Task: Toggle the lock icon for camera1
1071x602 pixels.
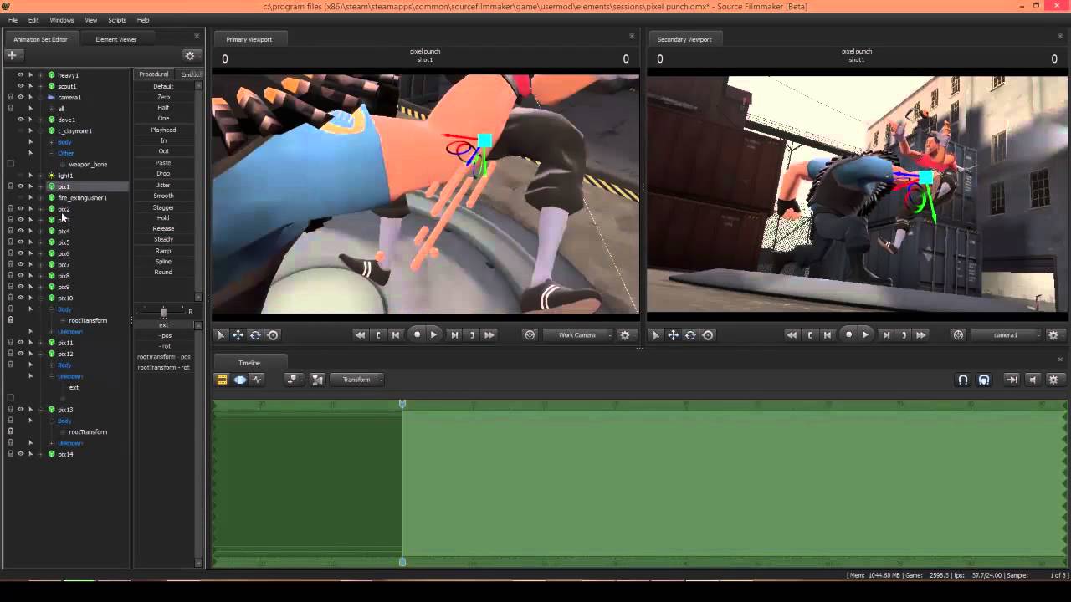Action: click(10, 97)
